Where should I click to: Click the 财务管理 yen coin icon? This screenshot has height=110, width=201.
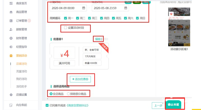(11, 38)
